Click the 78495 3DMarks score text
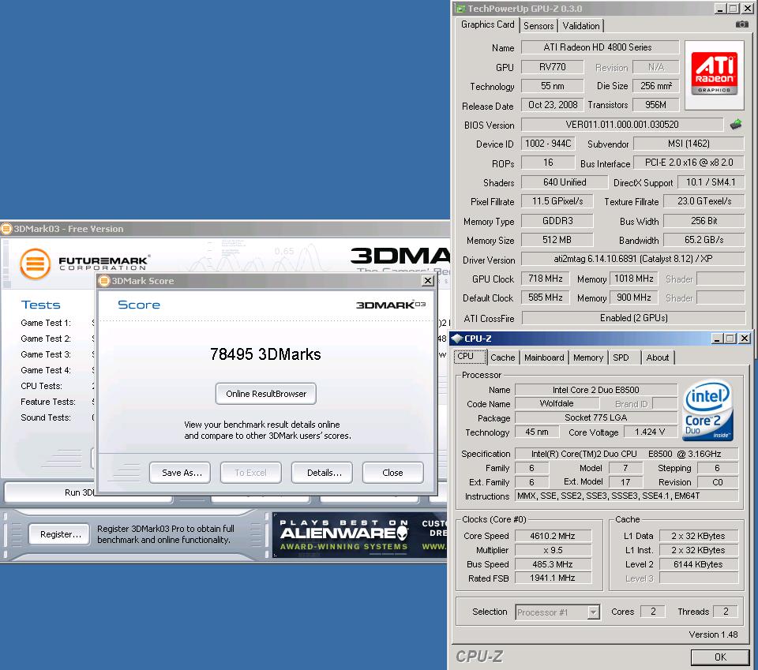 pos(265,354)
